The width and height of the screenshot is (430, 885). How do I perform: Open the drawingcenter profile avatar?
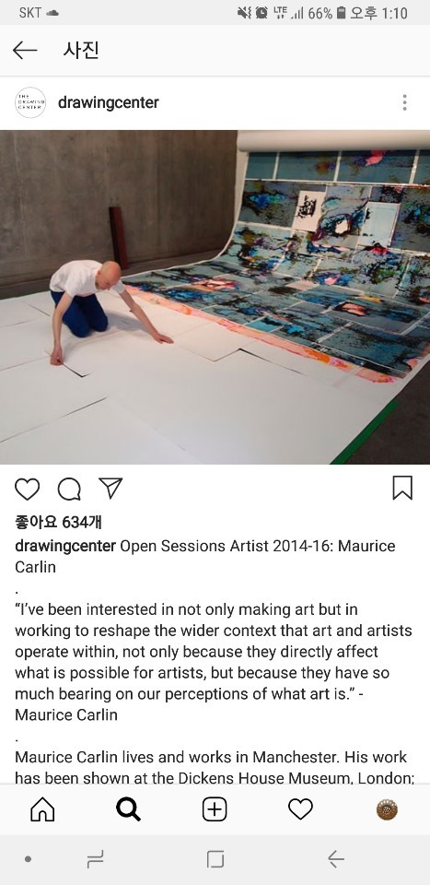(30, 102)
